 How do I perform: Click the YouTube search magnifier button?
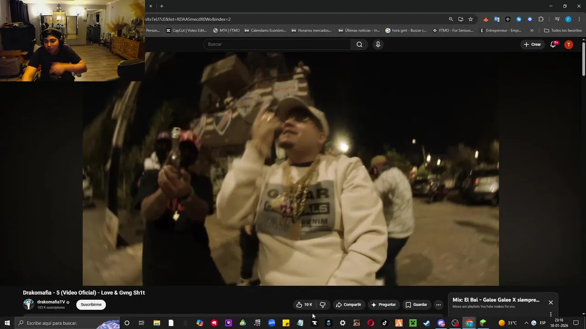point(359,44)
